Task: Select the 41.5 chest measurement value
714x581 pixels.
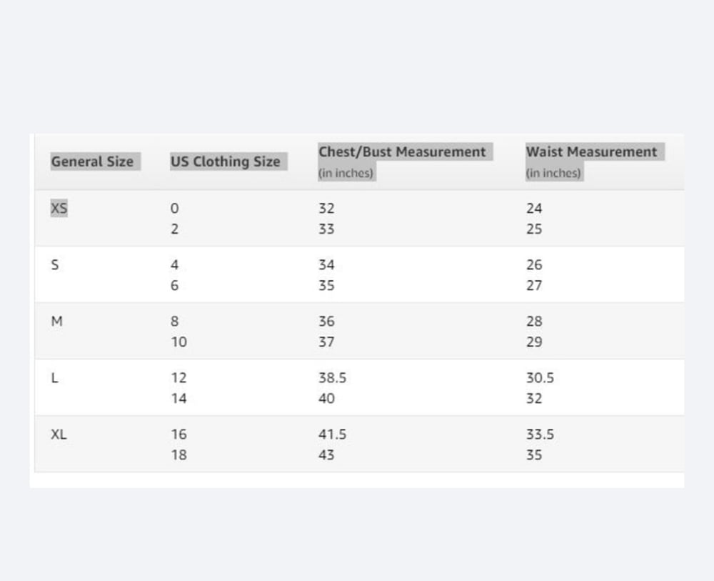Action: [x=332, y=434]
